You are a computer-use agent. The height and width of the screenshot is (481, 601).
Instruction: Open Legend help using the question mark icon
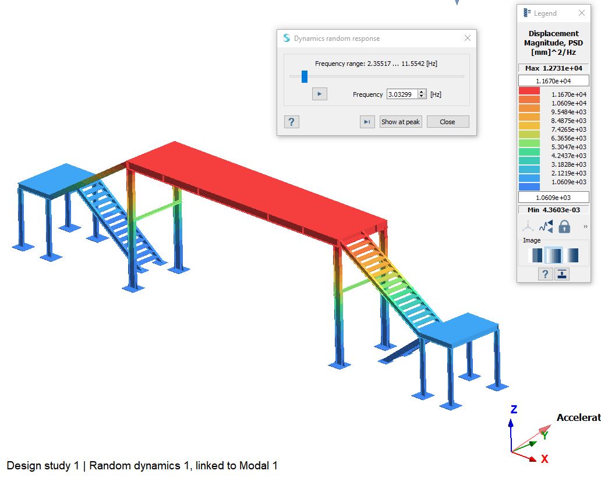545,274
